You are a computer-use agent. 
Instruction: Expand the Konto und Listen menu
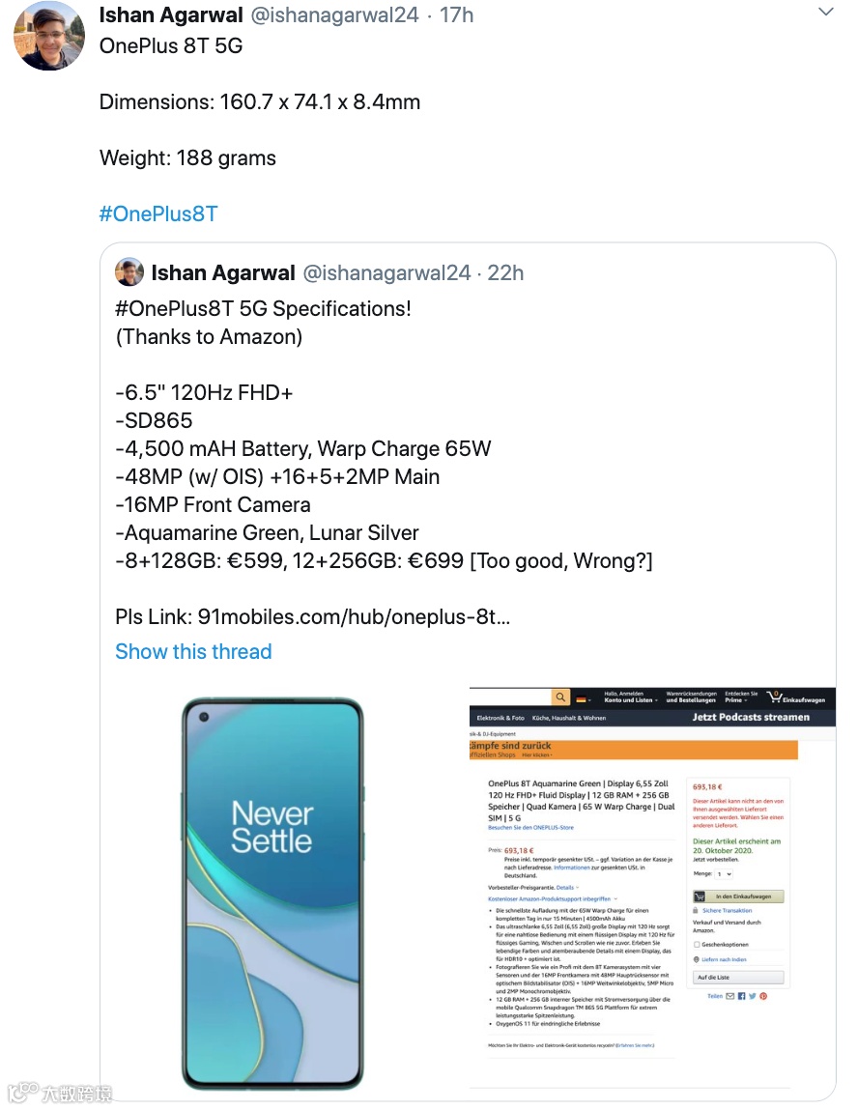click(631, 697)
